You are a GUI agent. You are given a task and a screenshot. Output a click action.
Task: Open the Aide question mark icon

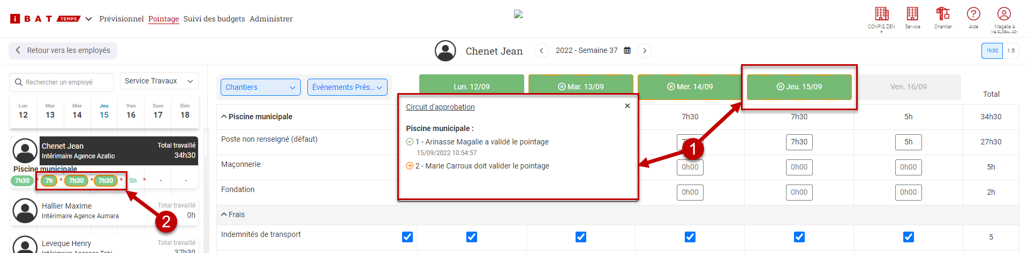point(973,14)
